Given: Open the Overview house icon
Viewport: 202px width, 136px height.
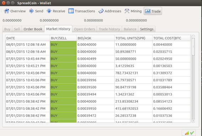Looking at the screenshot, I should pyautogui.click(x=7, y=11).
